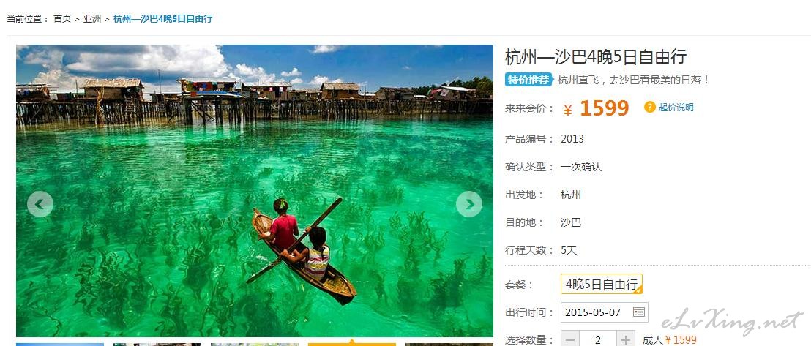Screen dimensions: 811x346
Task: Open the 起价说明 explanation link
Action: coord(676,107)
